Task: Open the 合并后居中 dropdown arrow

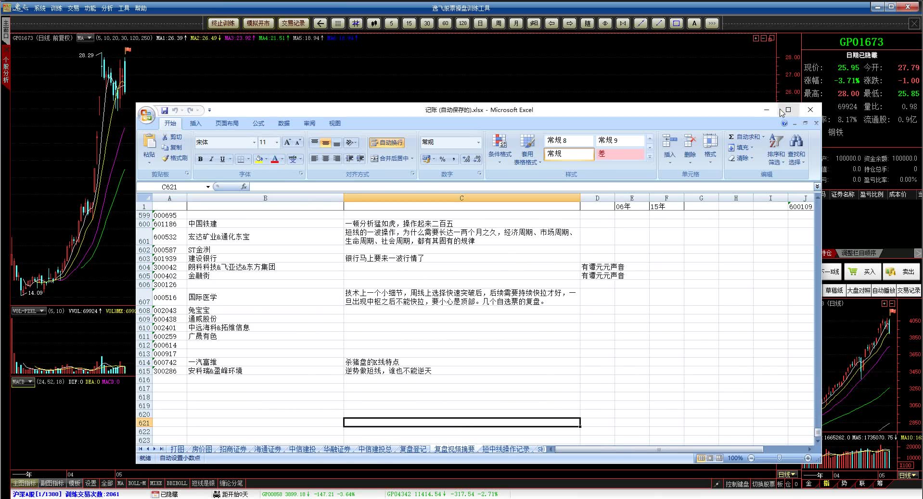Action: [x=412, y=159]
